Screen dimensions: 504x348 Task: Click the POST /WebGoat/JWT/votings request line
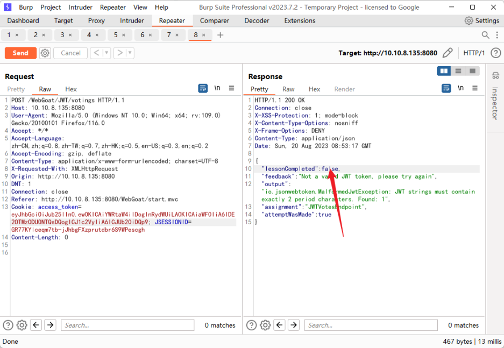pyautogui.click(x=68, y=100)
